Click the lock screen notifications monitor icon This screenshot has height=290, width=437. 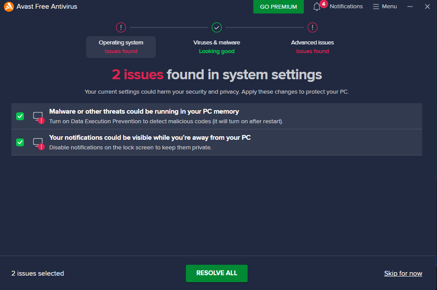39,144
